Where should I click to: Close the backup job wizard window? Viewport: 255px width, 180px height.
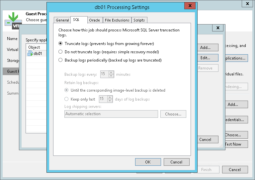[x=247, y=4]
